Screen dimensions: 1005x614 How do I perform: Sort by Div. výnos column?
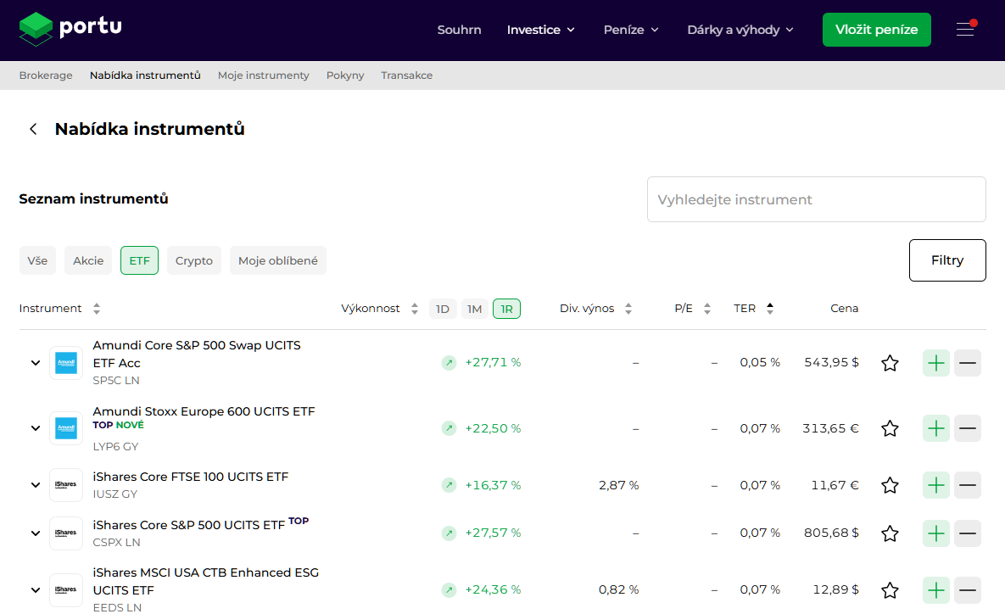pos(596,309)
